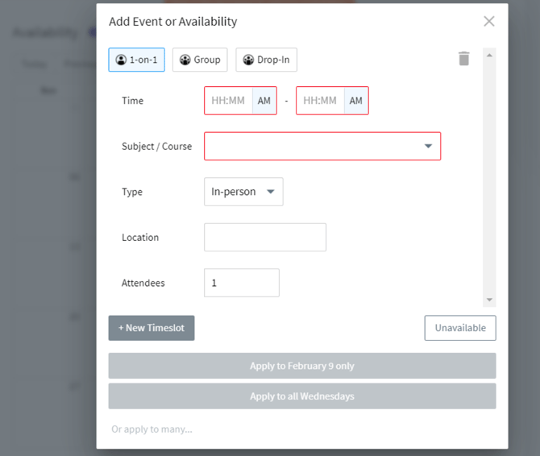Select the Drop-In event type

(266, 60)
